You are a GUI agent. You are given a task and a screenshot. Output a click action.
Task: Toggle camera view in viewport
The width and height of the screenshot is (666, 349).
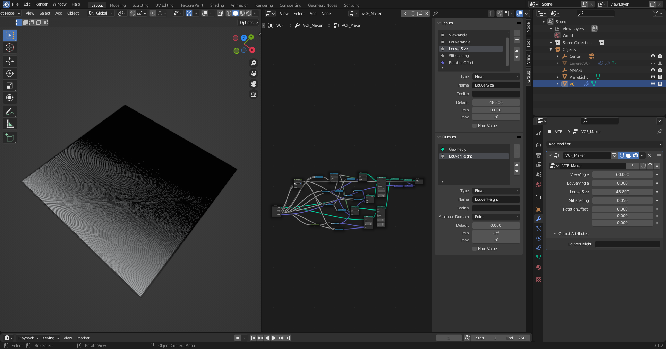click(x=254, y=84)
